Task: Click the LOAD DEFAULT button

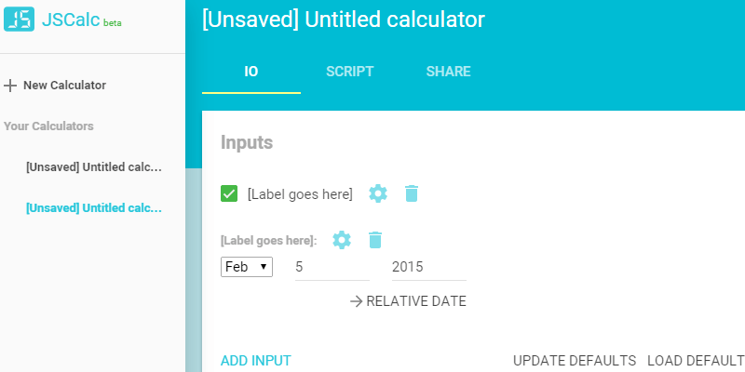Action: coord(695,361)
